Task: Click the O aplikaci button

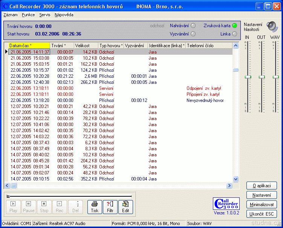Action: (x=262, y=186)
